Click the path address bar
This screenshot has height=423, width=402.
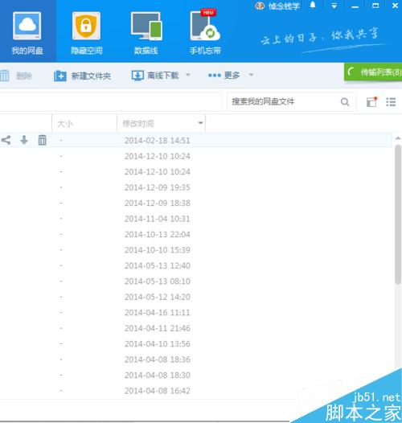(x=111, y=101)
